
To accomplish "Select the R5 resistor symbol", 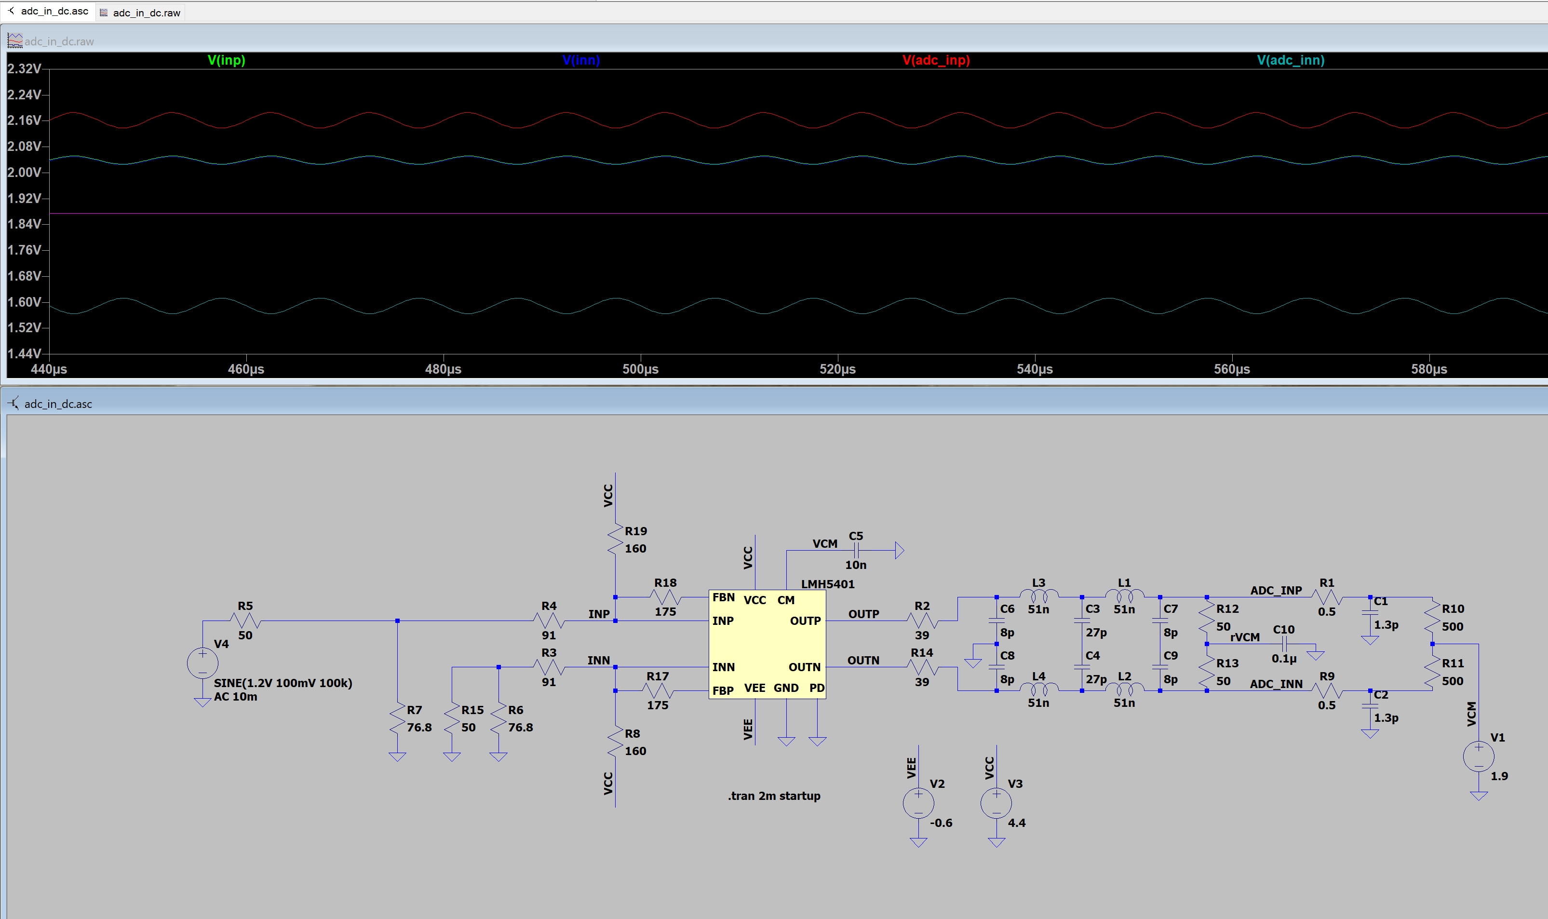I will click(246, 620).
